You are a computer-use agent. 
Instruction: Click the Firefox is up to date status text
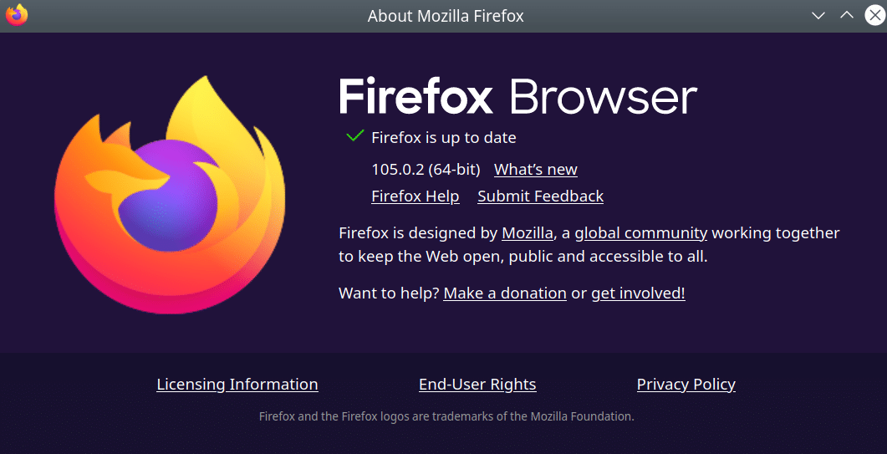[x=443, y=138]
